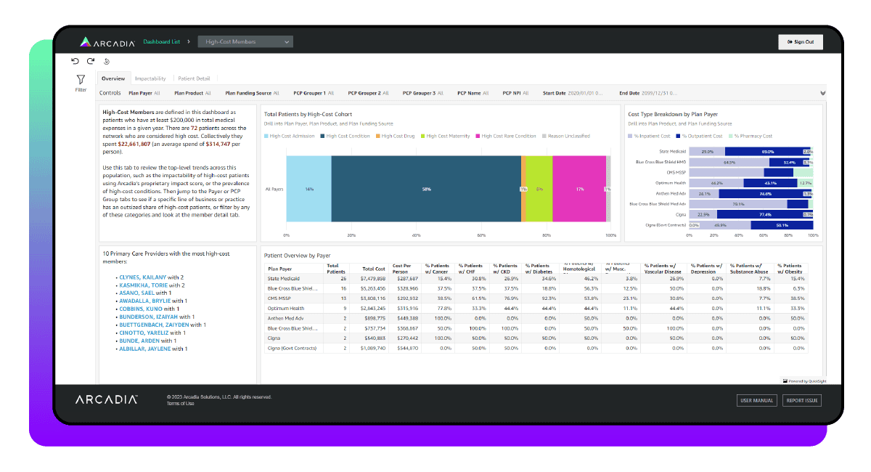Select the Start Date field
Viewport: 871px width, 472px height.
(x=572, y=93)
